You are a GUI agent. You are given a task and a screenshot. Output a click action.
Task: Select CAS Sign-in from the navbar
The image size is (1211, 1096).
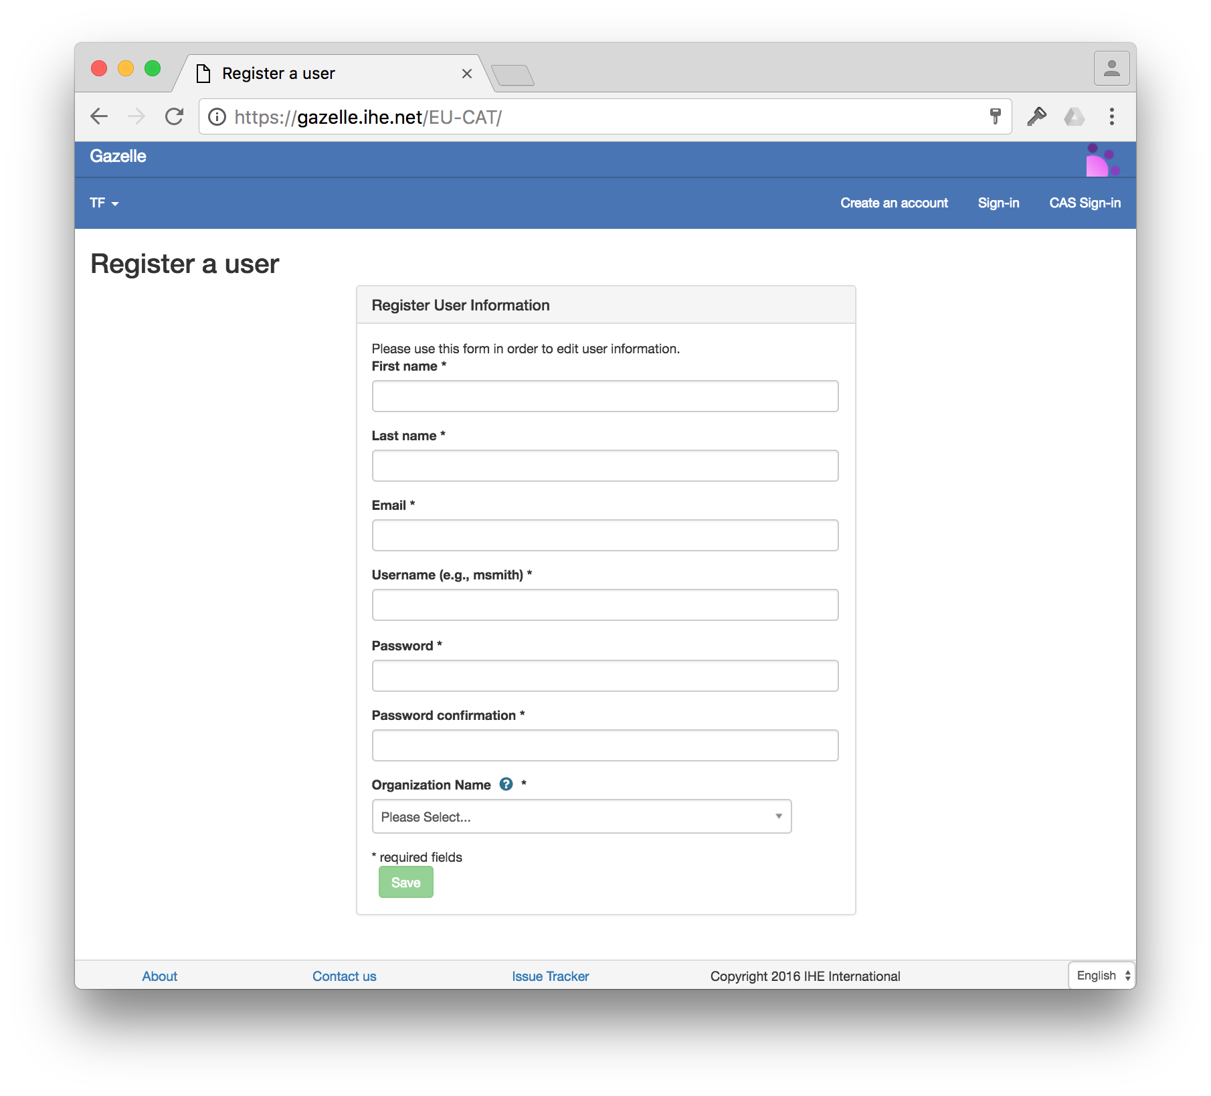(1086, 203)
